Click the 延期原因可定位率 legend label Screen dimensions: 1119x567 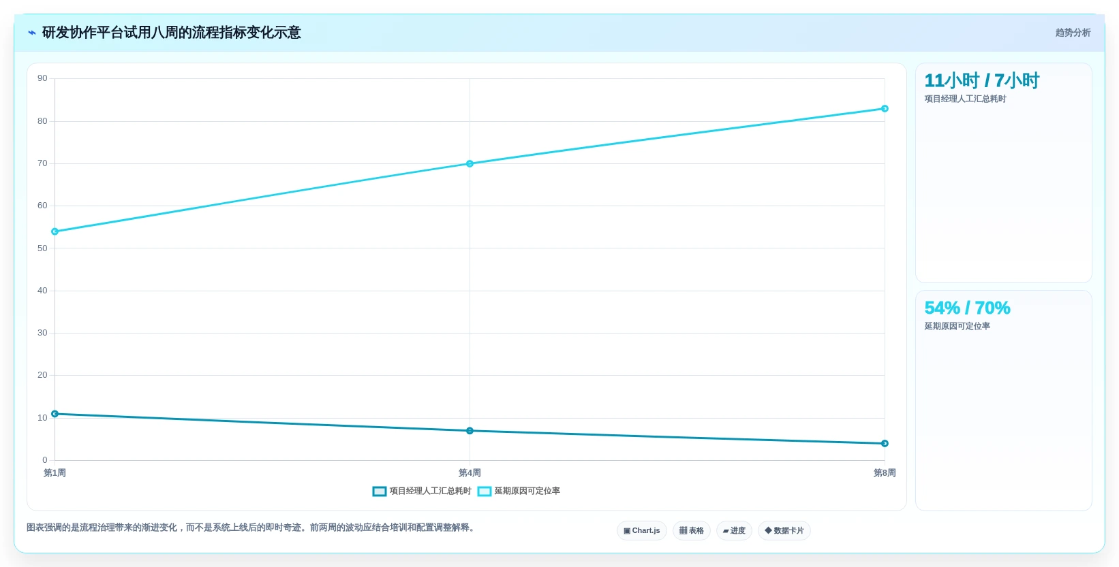point(527,491)
